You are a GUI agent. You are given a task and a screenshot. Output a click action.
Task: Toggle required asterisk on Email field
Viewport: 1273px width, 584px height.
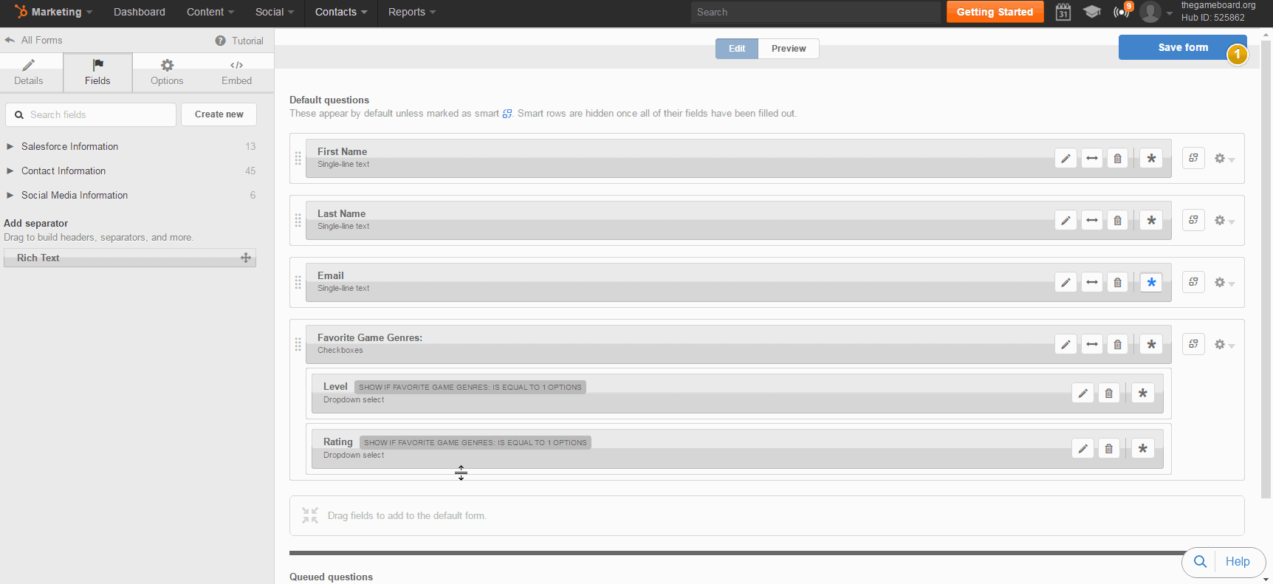[x=1151, y=283]
